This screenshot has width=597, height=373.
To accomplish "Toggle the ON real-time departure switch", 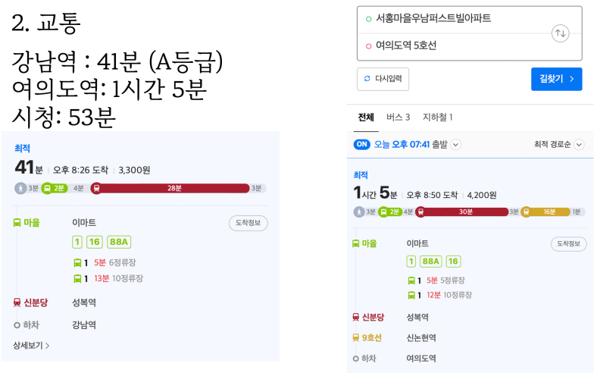I will click(x=361, y=144).
